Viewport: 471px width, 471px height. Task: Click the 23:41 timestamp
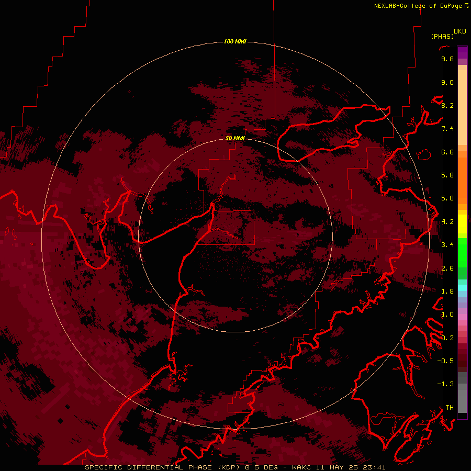click(374, 467)
